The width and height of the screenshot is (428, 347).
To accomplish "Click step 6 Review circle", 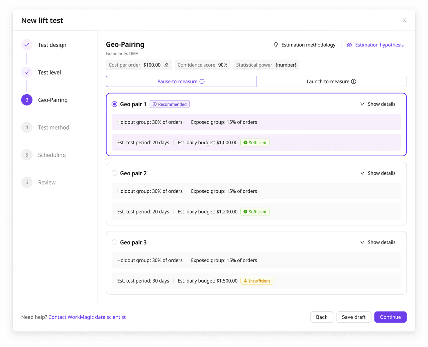I will 27,182.
